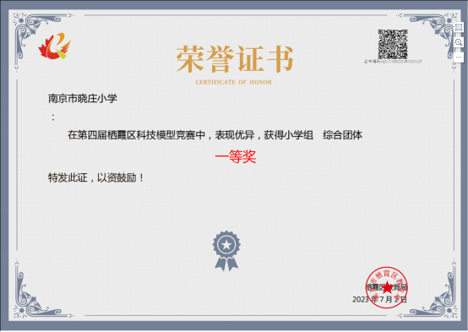
Task: Click the phrase 获得小学组
Action: [x=288, y=135]
